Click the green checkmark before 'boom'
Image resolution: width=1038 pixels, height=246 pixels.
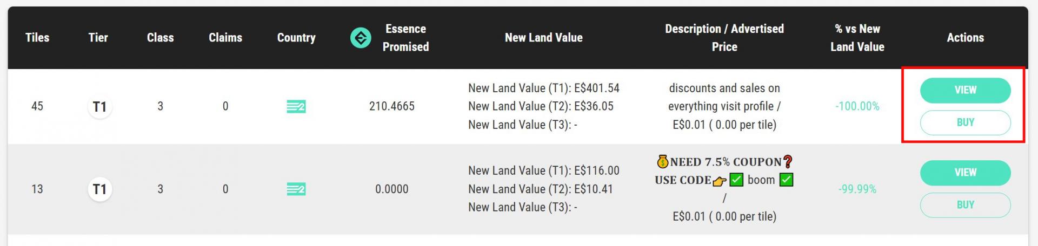[736, 180]
